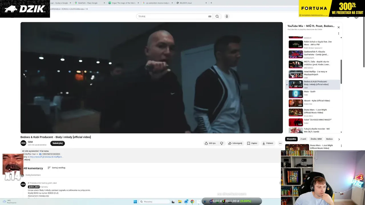Select the Wszystkie filter chip

pos(291,139)
